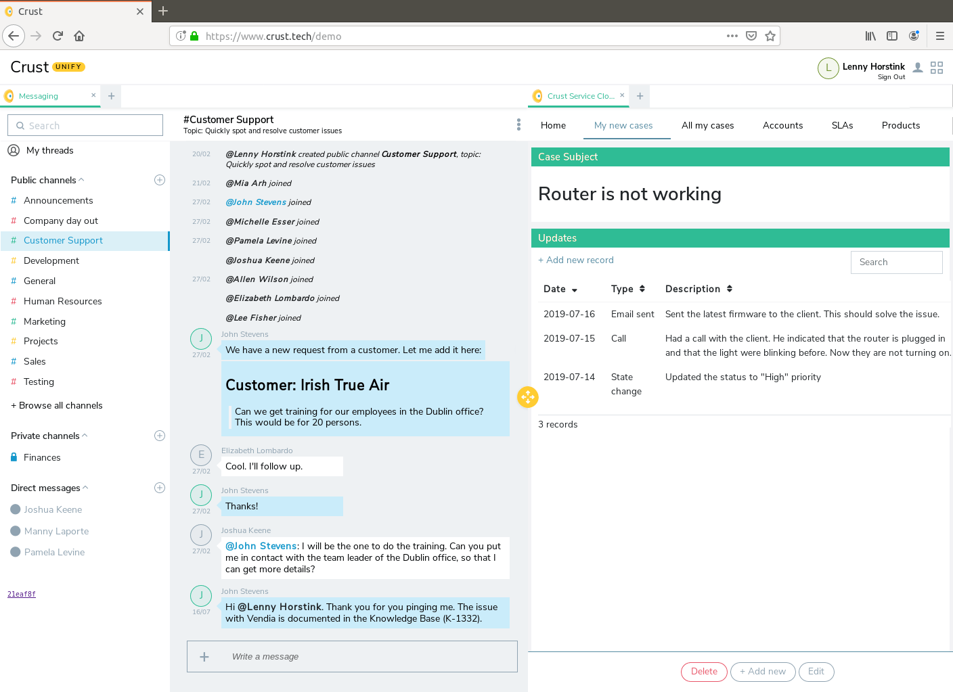Collapse the Direct messages section
953x692 pixels.
[x=85, y=488]
